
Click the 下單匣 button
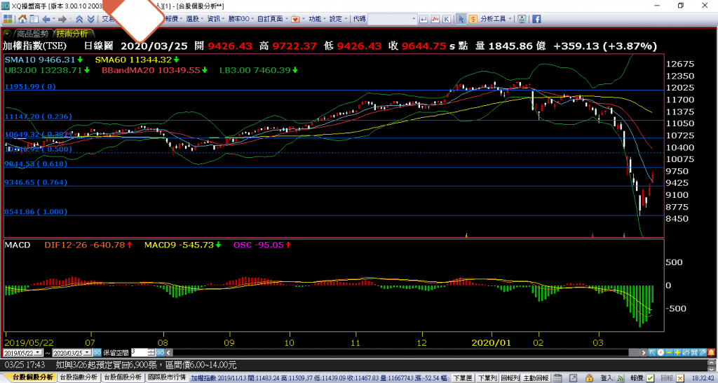tap(463, 377)
